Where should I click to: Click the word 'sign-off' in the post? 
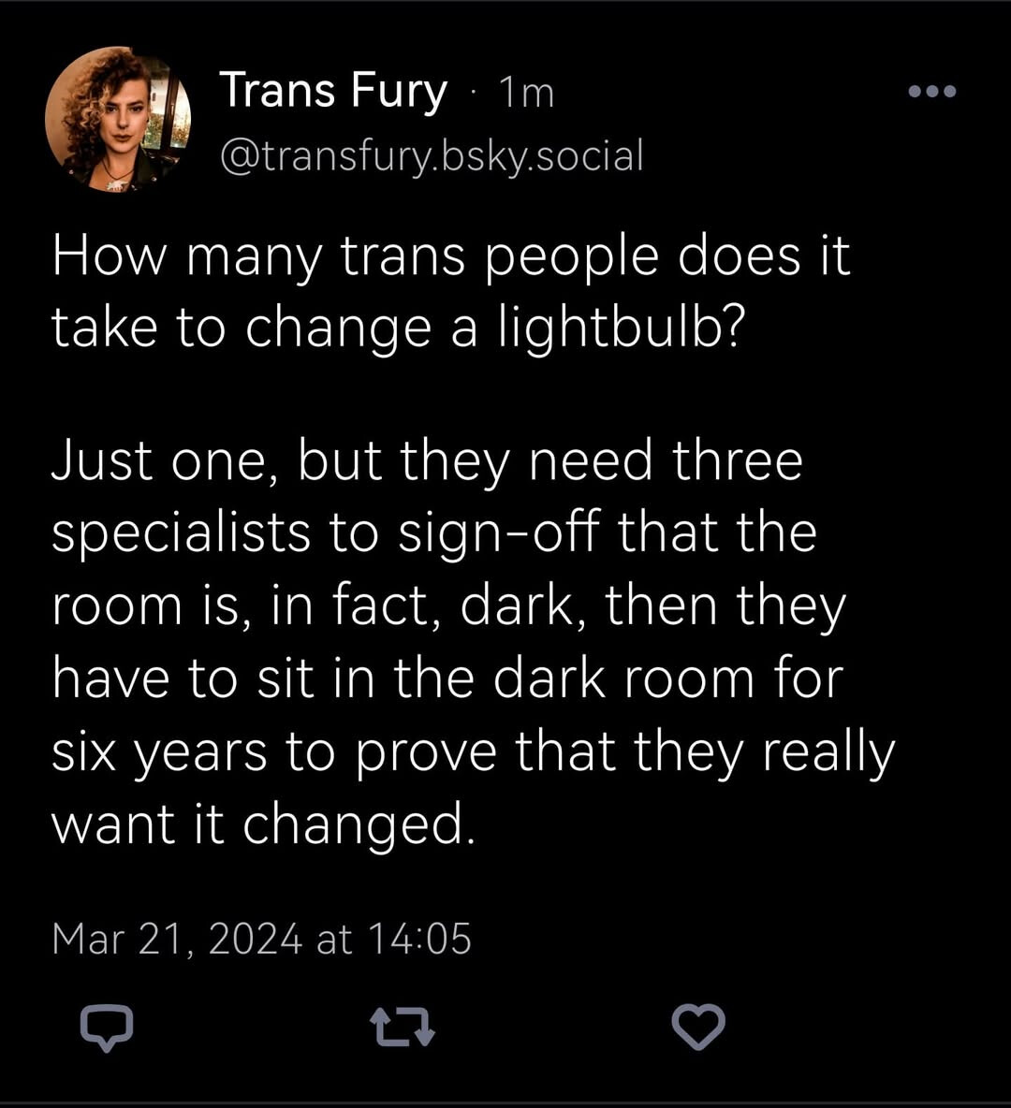point(499,534)
